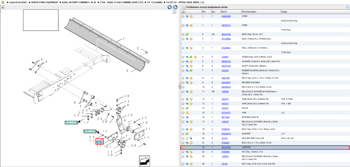Open part number link 445473

[x=225, y=104]
